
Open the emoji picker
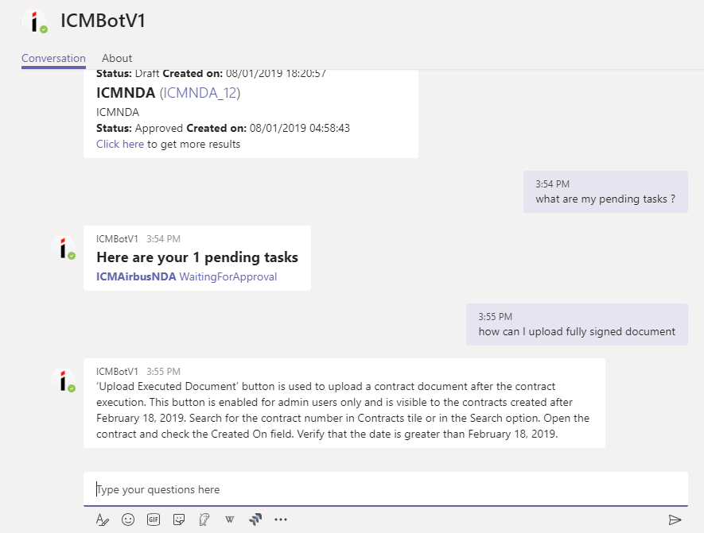127,519
